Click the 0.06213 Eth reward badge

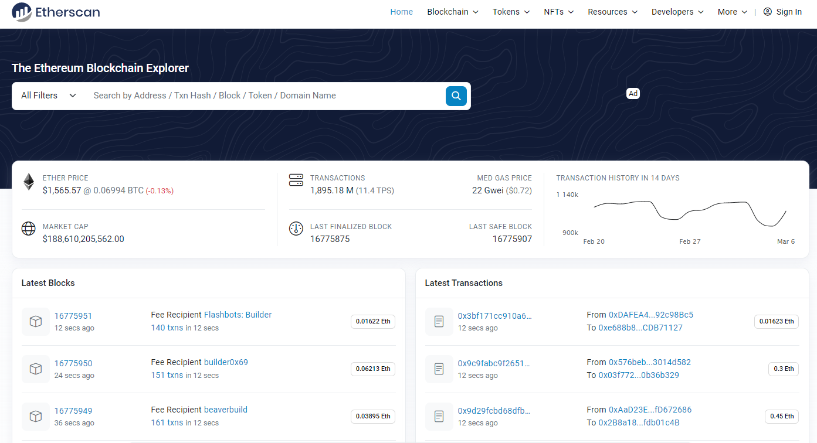(x=373, y=369)
